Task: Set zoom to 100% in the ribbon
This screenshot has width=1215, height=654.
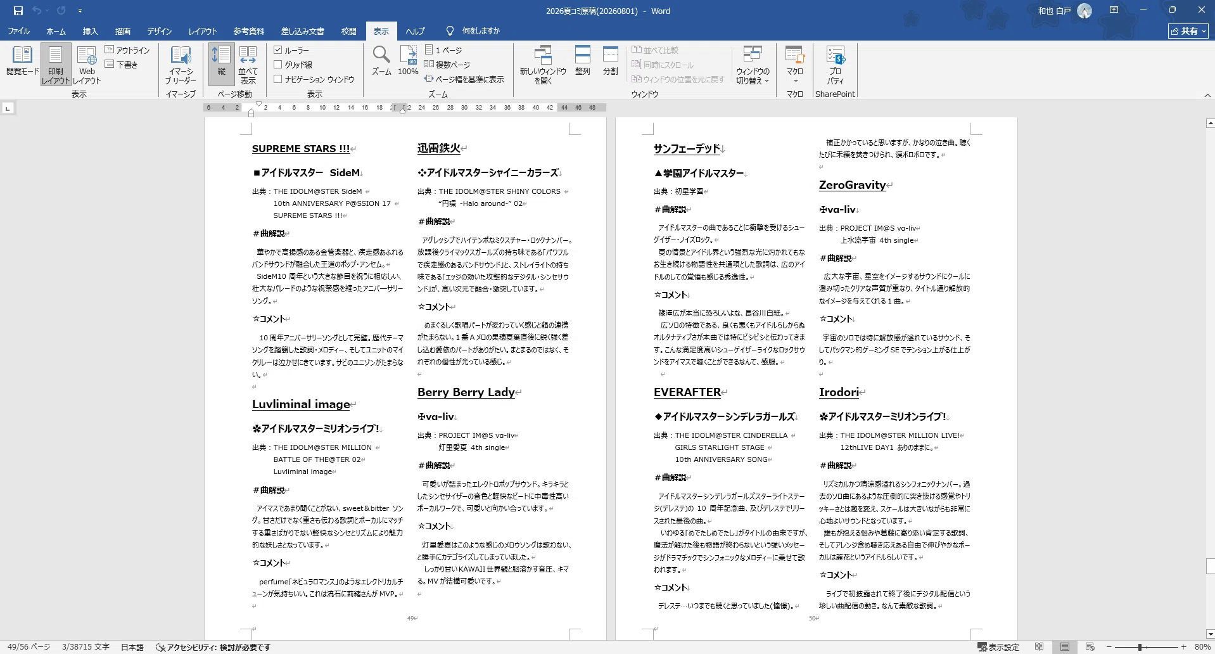Action: pos(408,61)
